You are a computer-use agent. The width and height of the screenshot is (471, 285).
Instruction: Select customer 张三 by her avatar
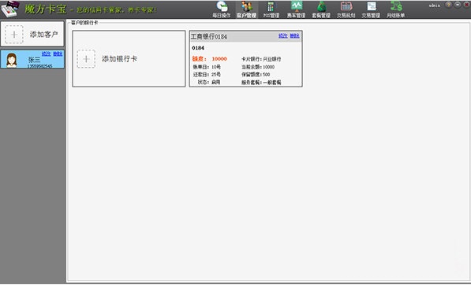pos(12,60)
